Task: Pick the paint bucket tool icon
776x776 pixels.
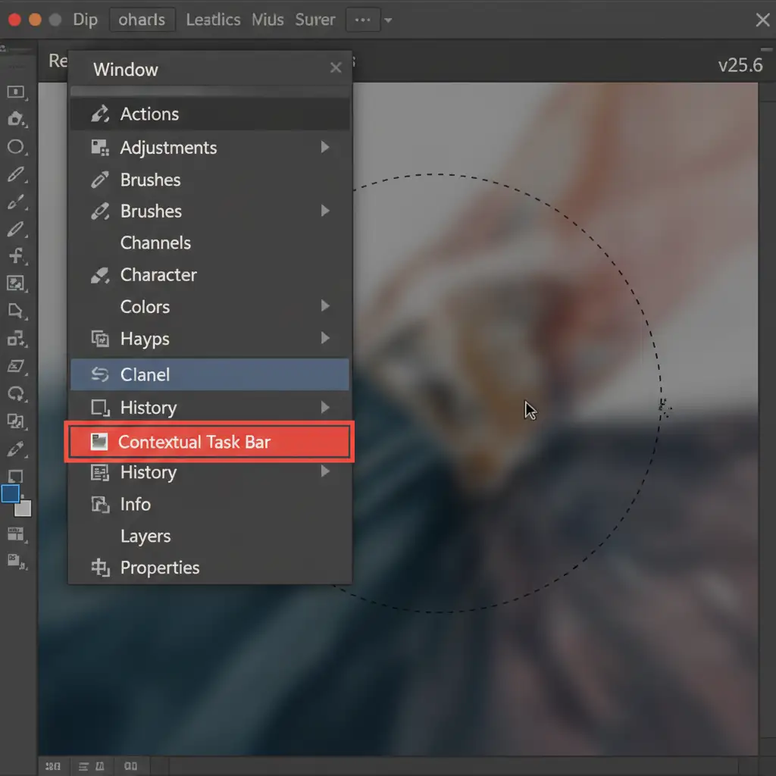Action: point(16,119)
